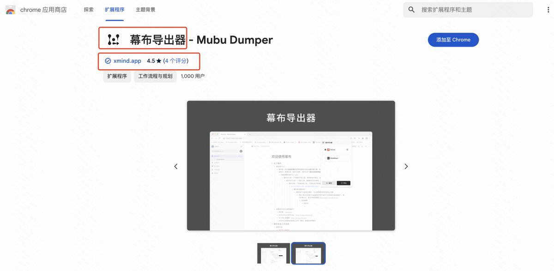Screen dimensions: 554x271
Task: Click the 幕布导出器 - Mubu Dumper heading
Action: tap(201, 40)
